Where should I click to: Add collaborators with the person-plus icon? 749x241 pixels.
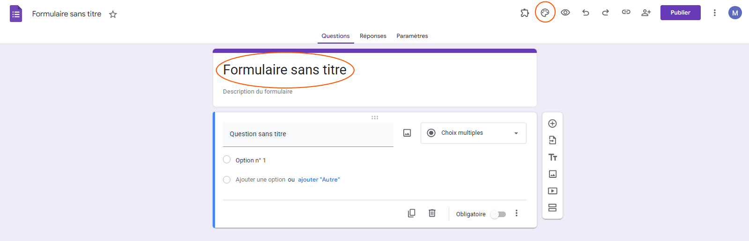click(646, 13)
